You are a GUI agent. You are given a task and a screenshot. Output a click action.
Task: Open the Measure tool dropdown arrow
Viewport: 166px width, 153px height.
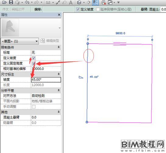(53, 2)
